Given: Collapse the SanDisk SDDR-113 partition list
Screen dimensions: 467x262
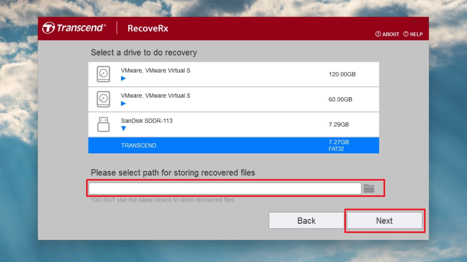Looking at the screenshot, I should [123, 129].
